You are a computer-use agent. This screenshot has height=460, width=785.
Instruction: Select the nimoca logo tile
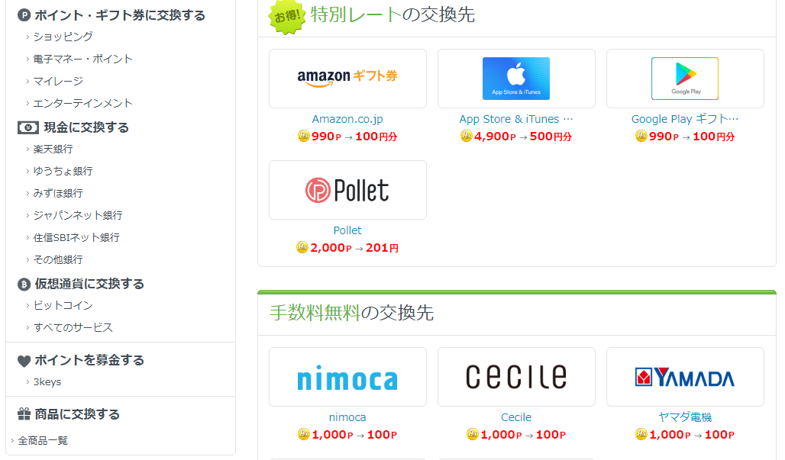347,377
